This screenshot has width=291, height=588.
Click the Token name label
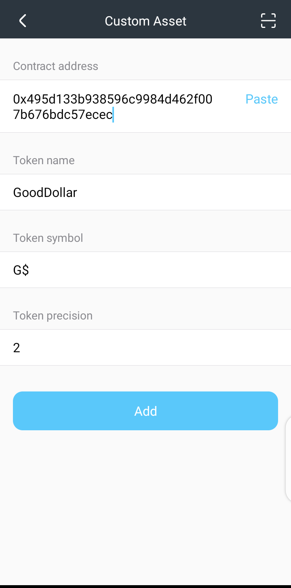tap(44, 161)
